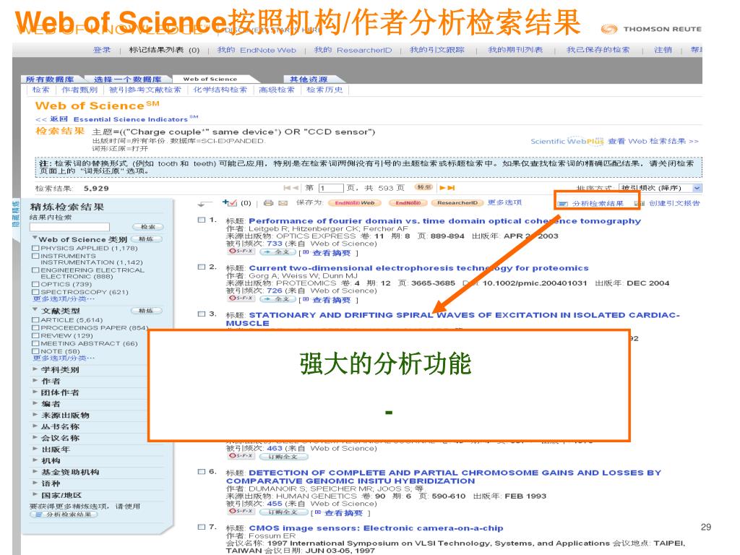
Task: Click the 分析检索结果 icon in the sidebar bottom
Action: click(x=39, y=515)
